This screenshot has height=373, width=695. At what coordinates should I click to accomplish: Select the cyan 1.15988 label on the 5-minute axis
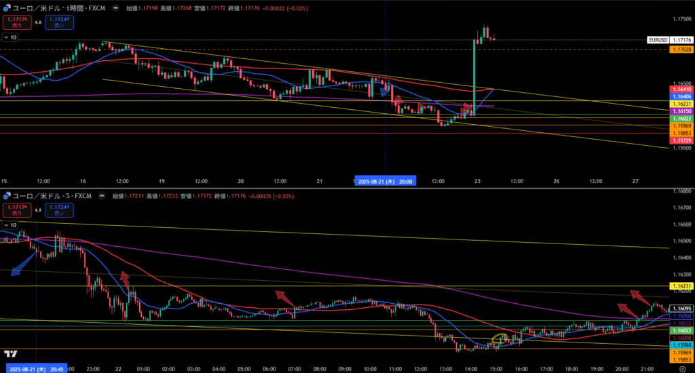click(x=681, y=345)
